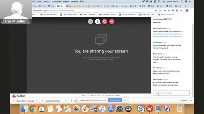Open Notes from the Dock
The height and width of the screenshot is (114, 204).
[x=50, y=109]
